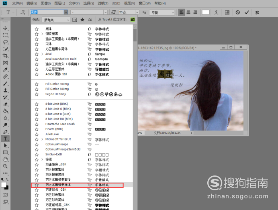Screen dimensions: 278x210
Task: Toggle the Character and Paragraph panels
Action: 227,12
